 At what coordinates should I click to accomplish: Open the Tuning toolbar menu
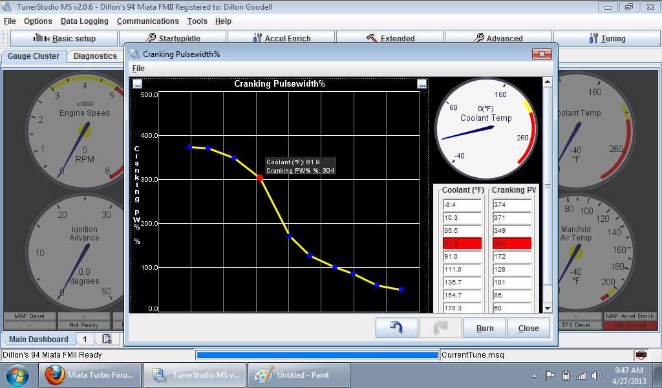pyautogui.click(x=606, y=38)
